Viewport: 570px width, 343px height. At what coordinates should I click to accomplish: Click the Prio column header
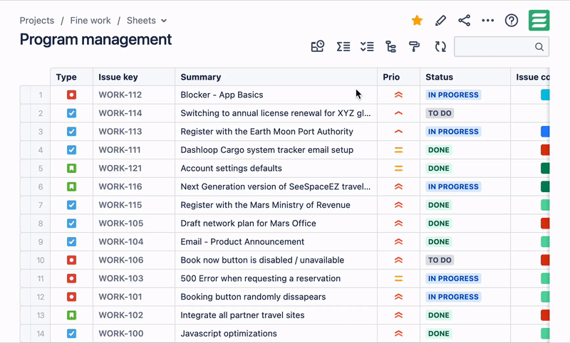tap(398, 77)
